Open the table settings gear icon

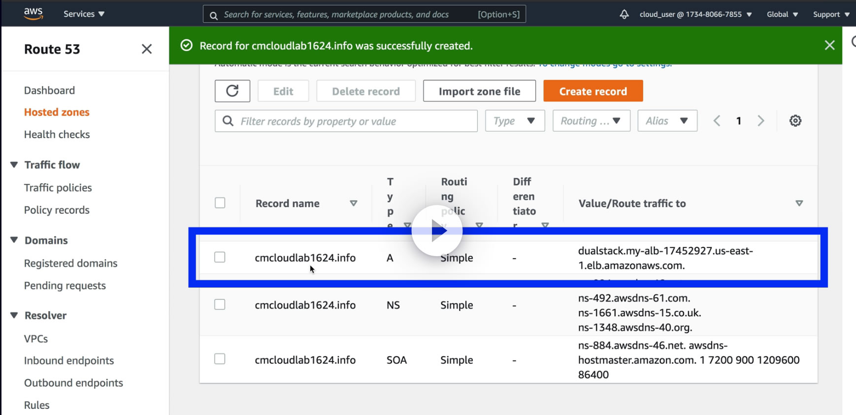pos(795,121)
